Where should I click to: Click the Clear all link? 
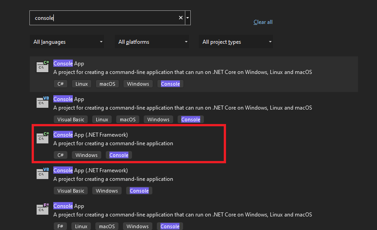pyautogui.click(x=263, y=22)
